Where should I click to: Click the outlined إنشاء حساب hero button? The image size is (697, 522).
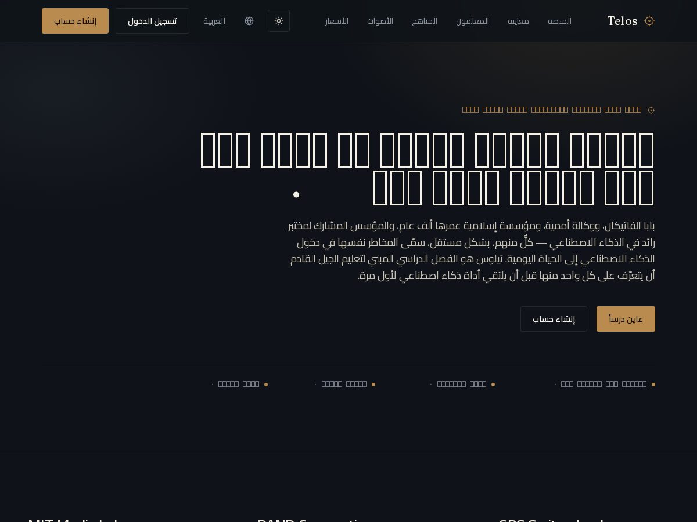554,319
